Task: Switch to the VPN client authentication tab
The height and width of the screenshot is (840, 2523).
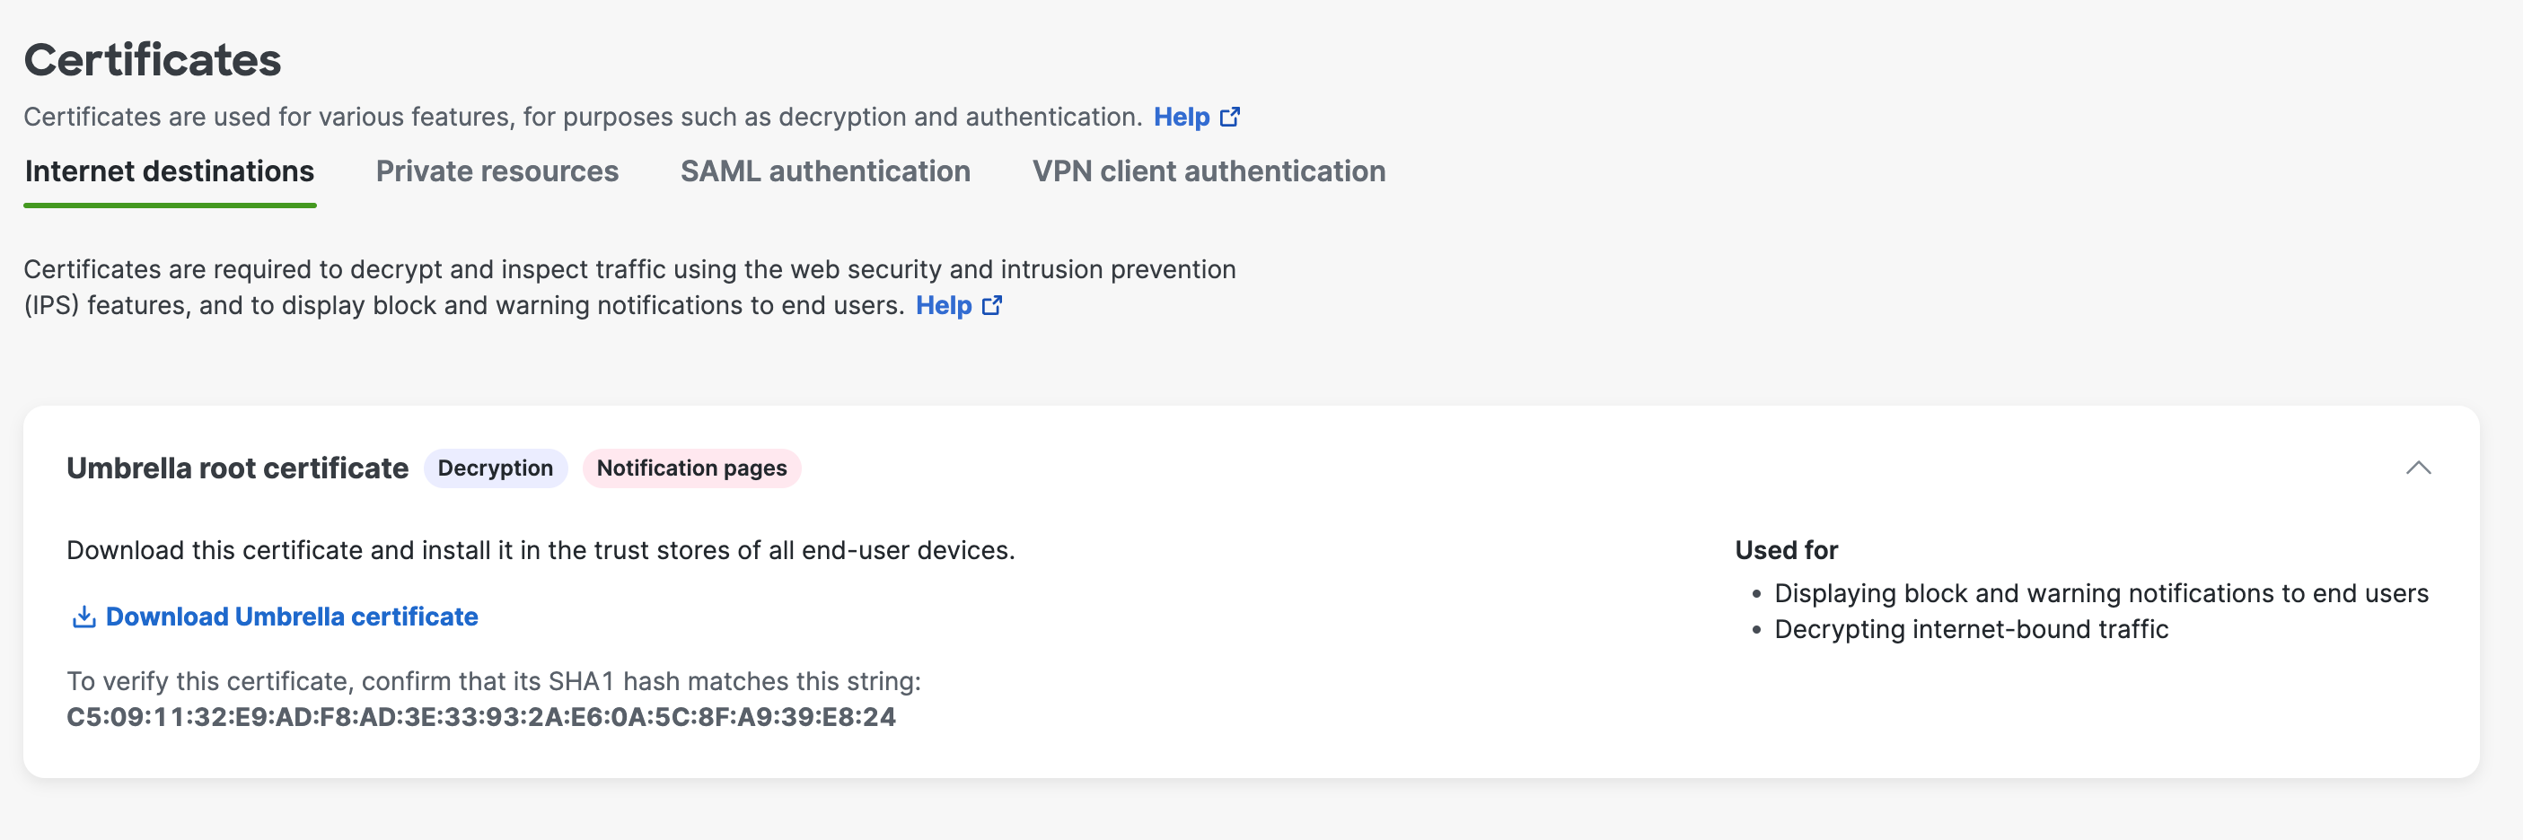Action: coord(1208,171)
